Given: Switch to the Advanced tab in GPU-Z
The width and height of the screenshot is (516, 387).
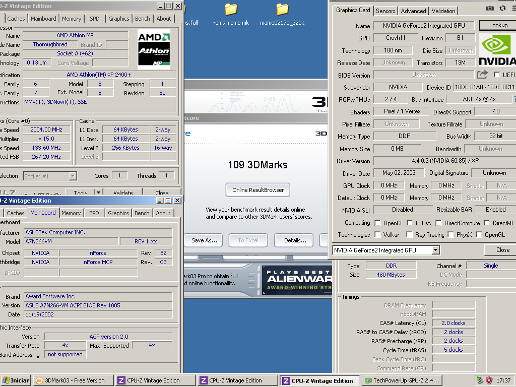Looking at the screenshot, I should 413,11.
